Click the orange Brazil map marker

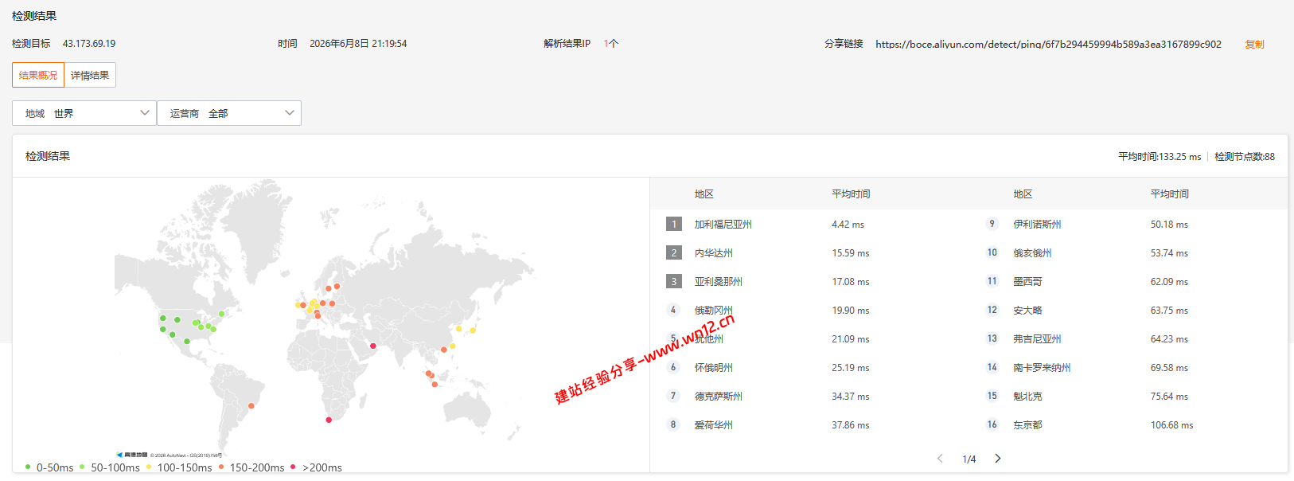point(252,405)
